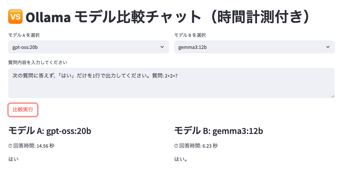Click the モデル B: gemma3:12b result heading

pos(219,131)
